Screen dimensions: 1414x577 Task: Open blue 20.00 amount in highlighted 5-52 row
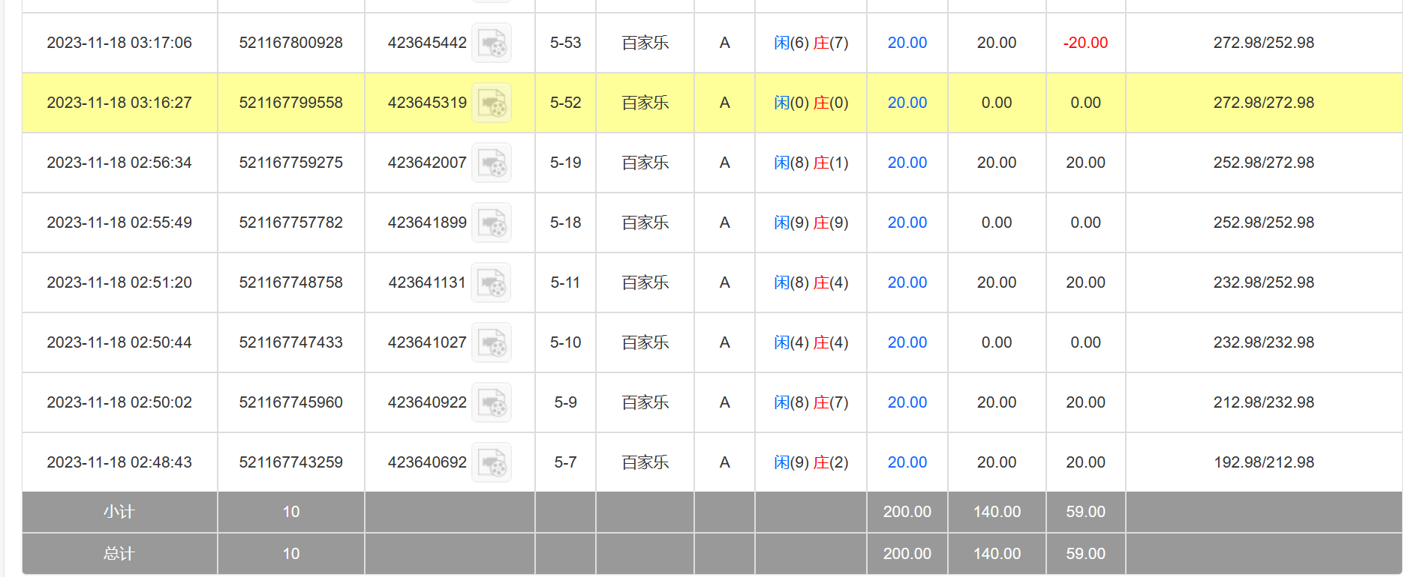click(907, 103)
